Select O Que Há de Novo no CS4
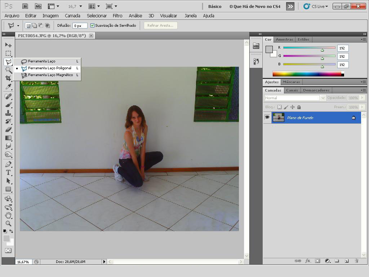The height and width of the screenshot is (277, 369). (x=255, y=6)
